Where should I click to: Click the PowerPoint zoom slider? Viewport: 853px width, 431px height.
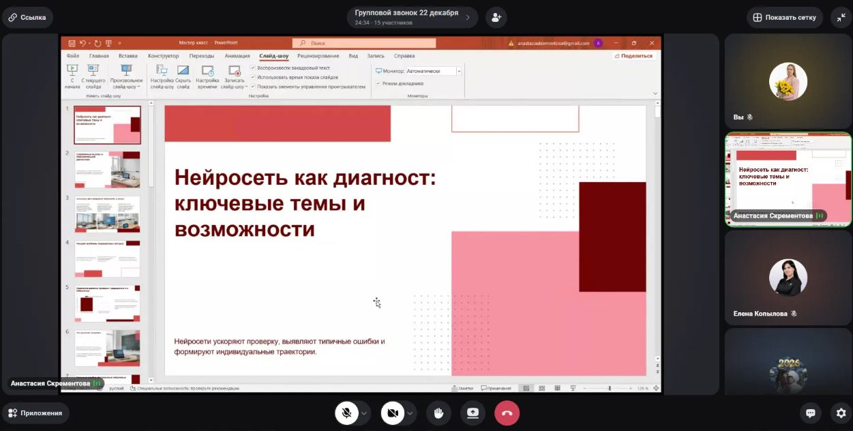pyautogui.click(x=609, y=388)
